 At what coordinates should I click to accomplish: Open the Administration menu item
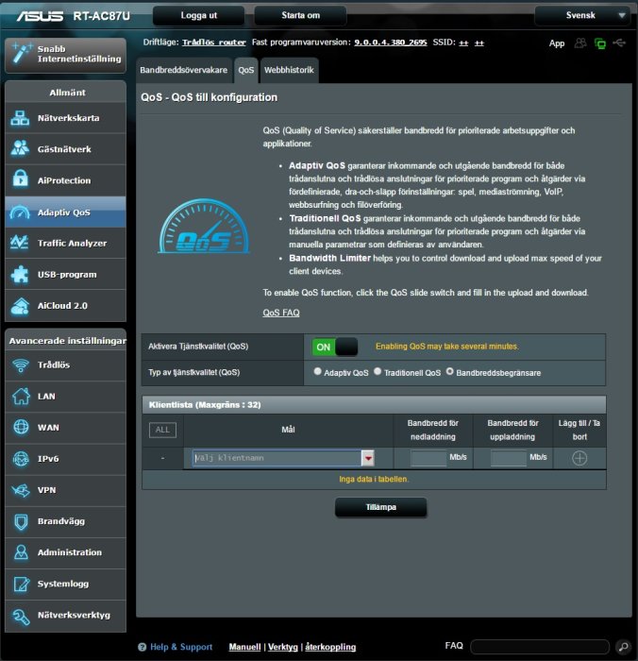click(x=65, y=552)
